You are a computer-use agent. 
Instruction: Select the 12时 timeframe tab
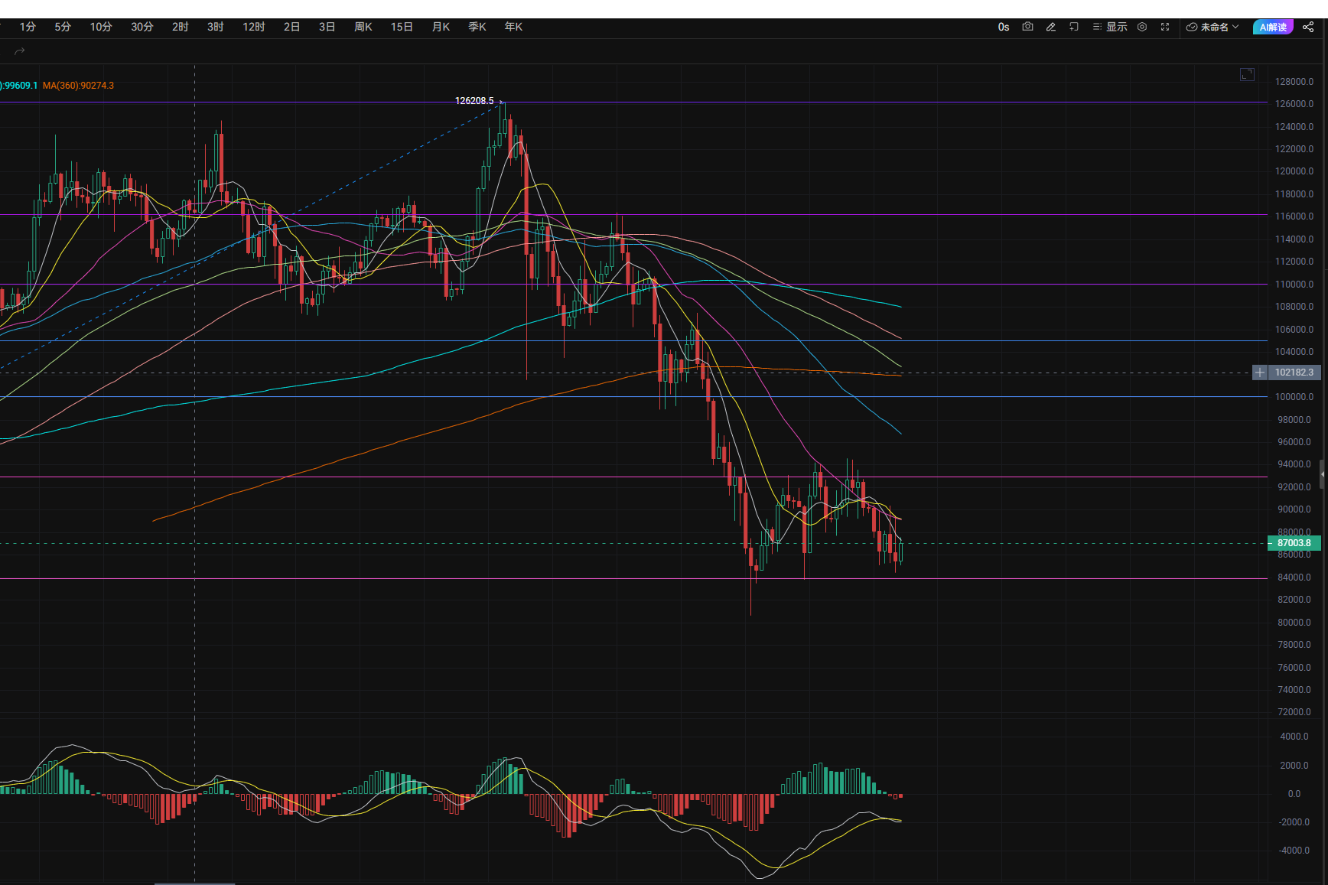(x=253, y=27)
